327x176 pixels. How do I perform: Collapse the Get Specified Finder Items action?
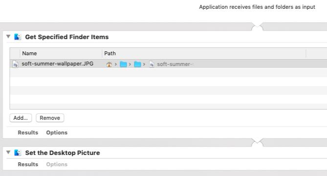tap(8, 37)
